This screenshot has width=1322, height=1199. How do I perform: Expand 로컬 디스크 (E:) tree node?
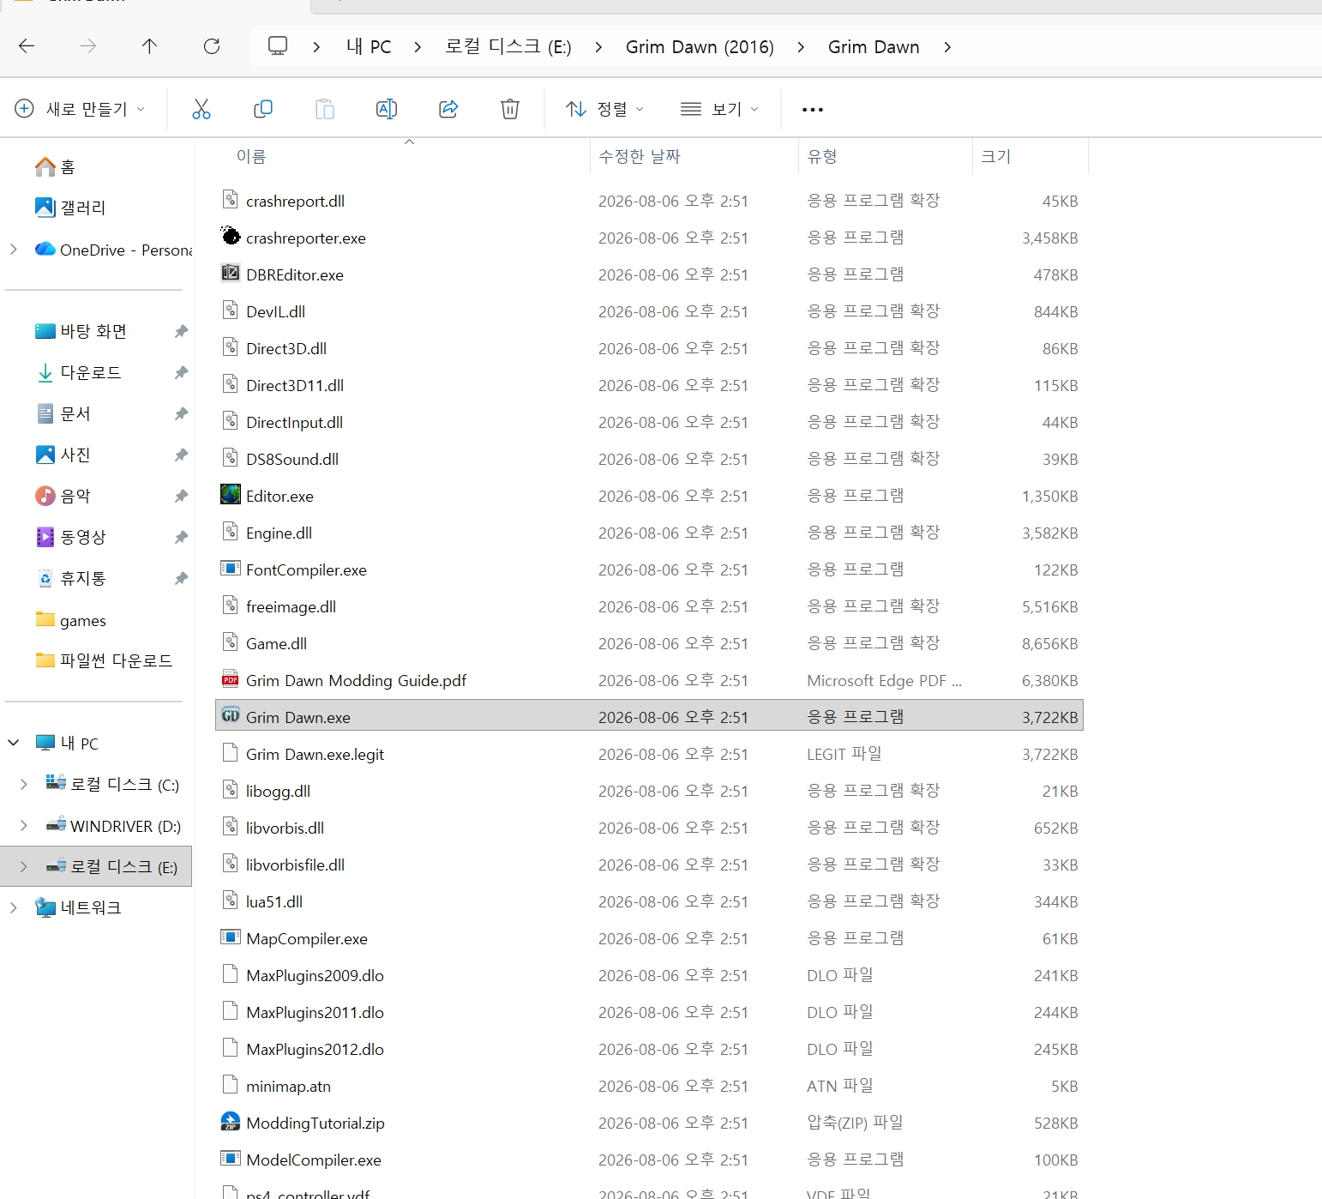(x=24, y=867)
